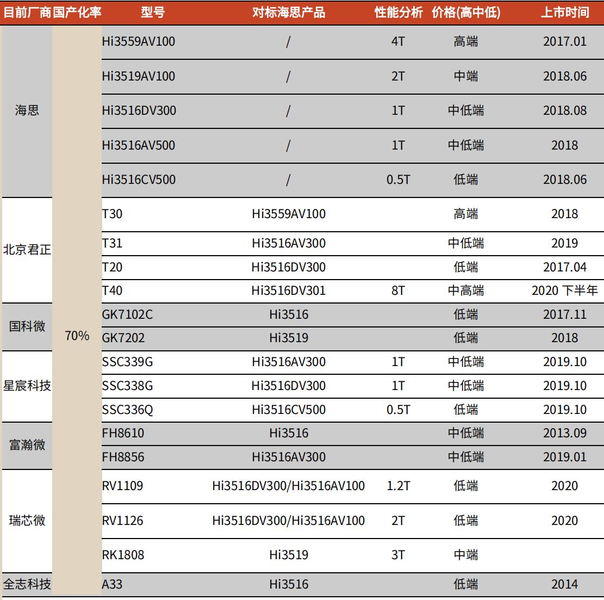Select the T31 model cell
The height and width of the screenshot is (600, 604).
pyautogui.click(x=112, y=243)
